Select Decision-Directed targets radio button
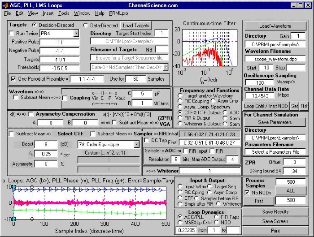 pyautogui.click(x=35, y=25)
